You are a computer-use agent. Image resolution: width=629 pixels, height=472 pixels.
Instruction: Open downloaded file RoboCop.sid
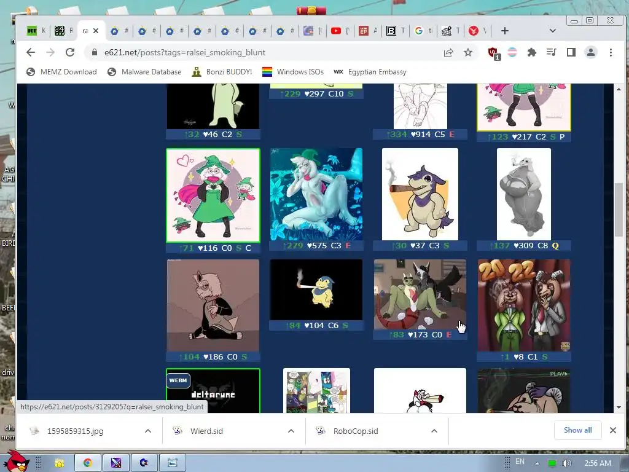356,431
